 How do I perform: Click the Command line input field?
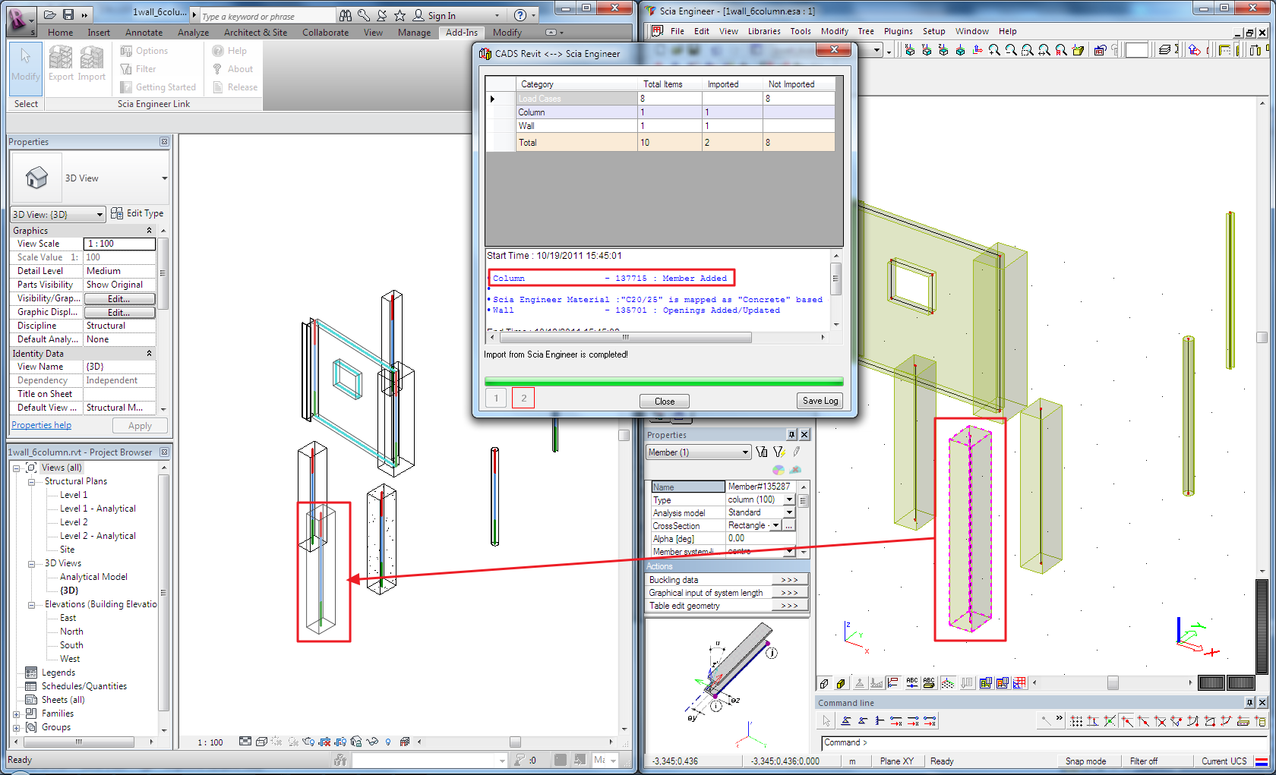coord(1044,743)
